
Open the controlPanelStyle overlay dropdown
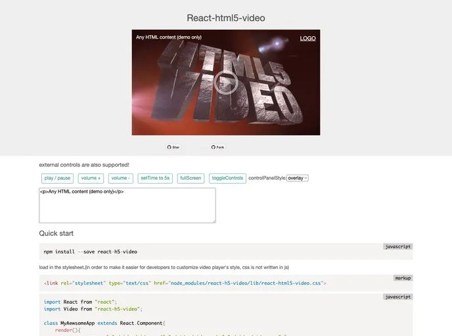tap(298, 178)
